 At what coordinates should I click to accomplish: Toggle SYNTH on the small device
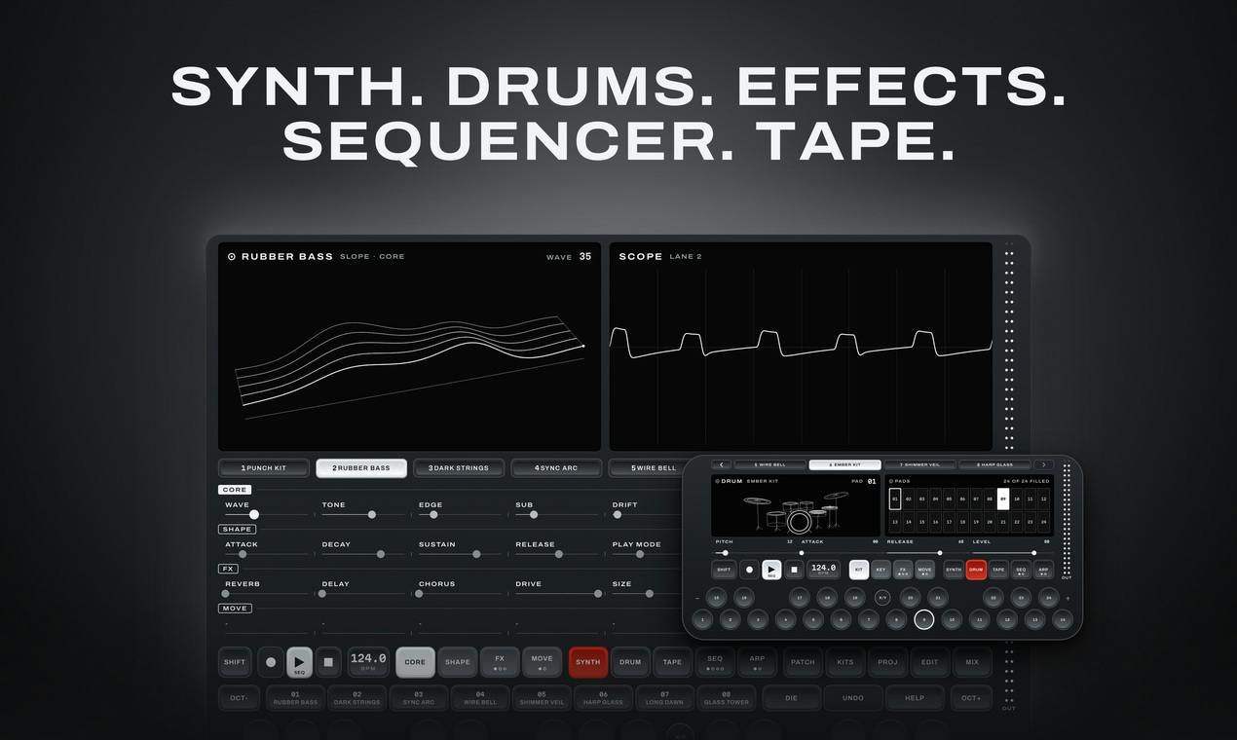(x=954, y=570)
